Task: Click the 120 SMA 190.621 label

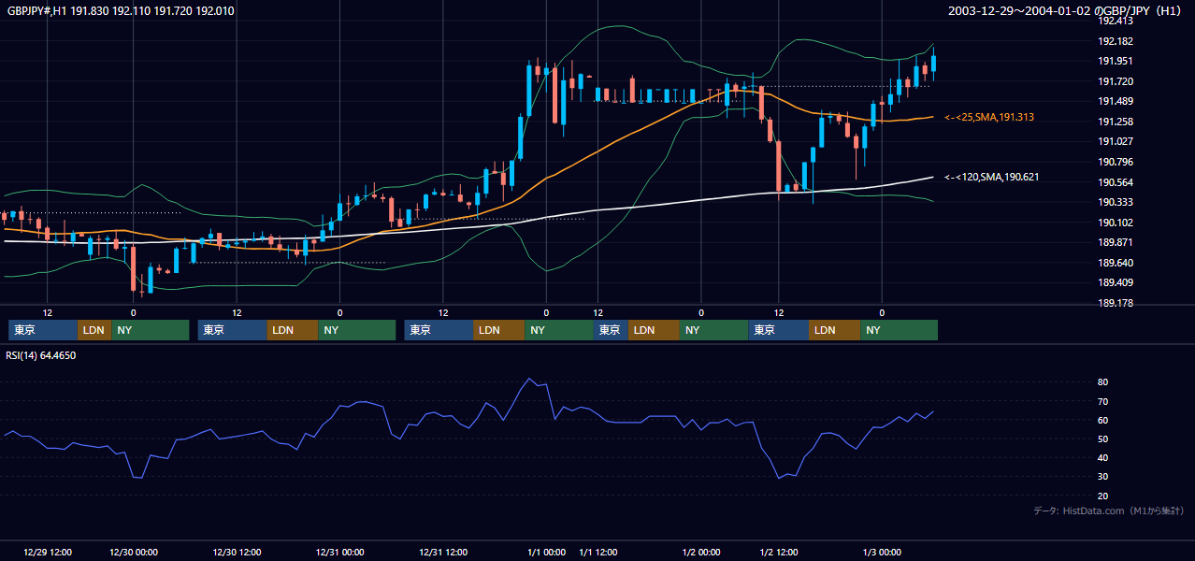Action: (x=992, y=177)
